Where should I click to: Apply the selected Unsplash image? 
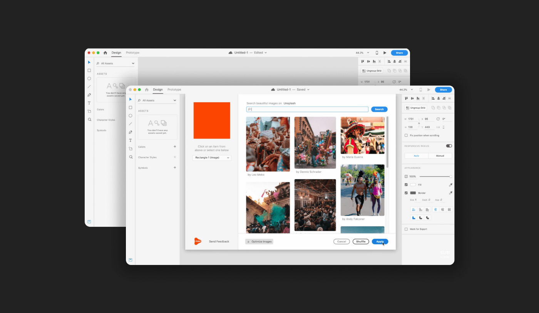point(380,241)
